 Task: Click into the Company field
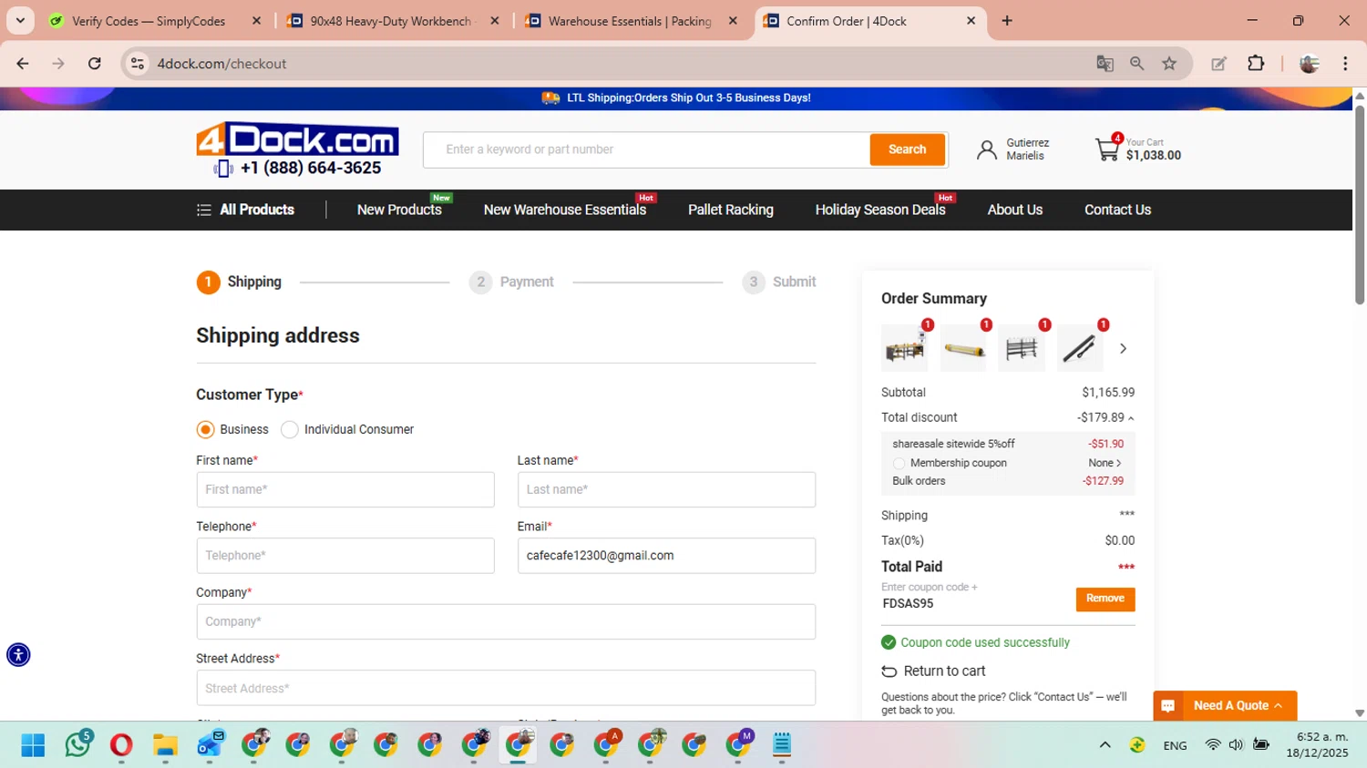506,621
